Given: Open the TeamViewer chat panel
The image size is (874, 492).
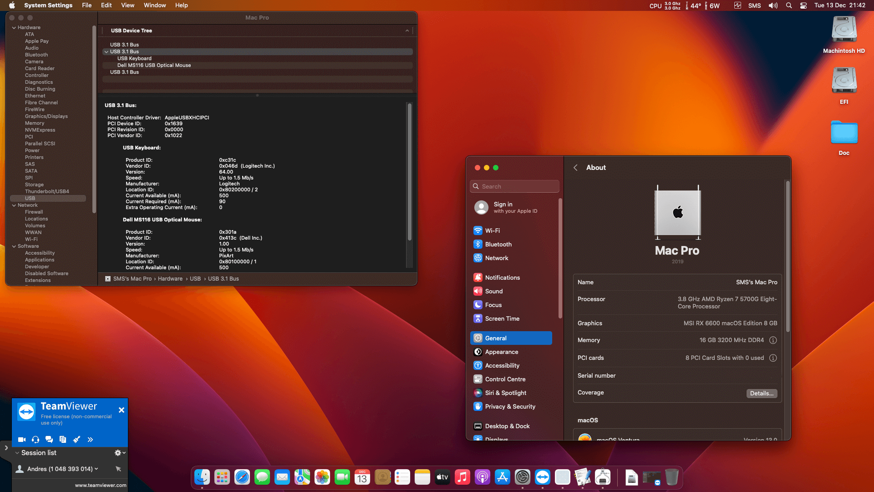Looking at the screenshot, I should [x=49, y=440].
